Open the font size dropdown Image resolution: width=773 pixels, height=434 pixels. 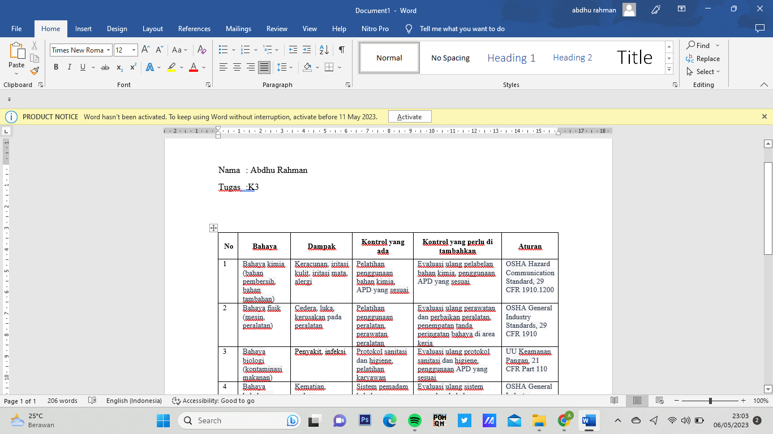[x=134, y=50]
